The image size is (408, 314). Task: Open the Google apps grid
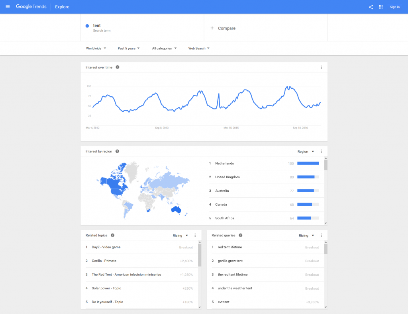pos(381,7)
